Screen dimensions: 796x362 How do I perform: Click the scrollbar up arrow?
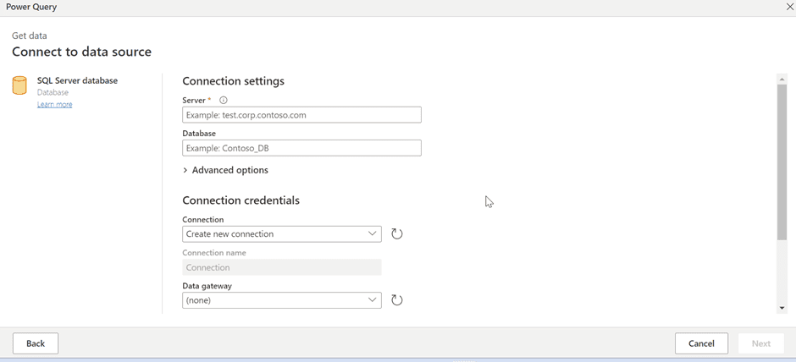click(782, 80)
